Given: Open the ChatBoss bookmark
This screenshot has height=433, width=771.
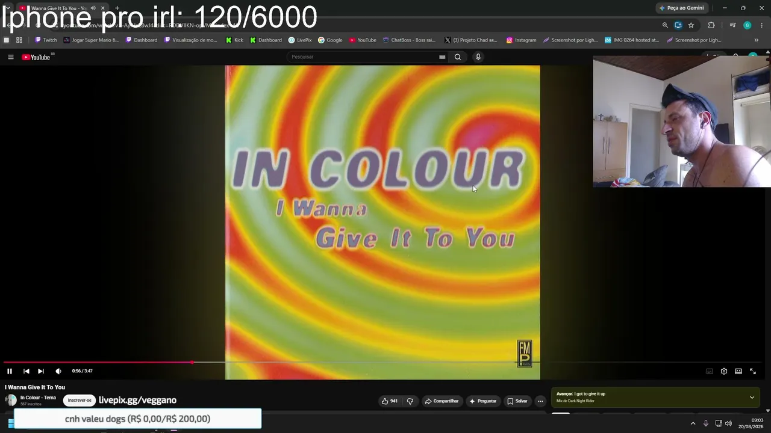Looking at the screenshot, I should (408, 40).
